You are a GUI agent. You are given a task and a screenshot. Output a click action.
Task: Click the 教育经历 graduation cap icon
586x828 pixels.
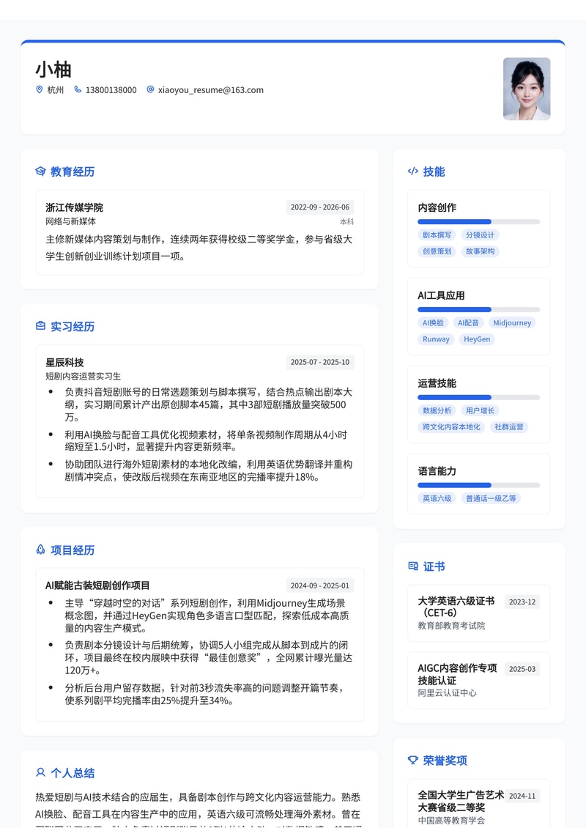40,171
